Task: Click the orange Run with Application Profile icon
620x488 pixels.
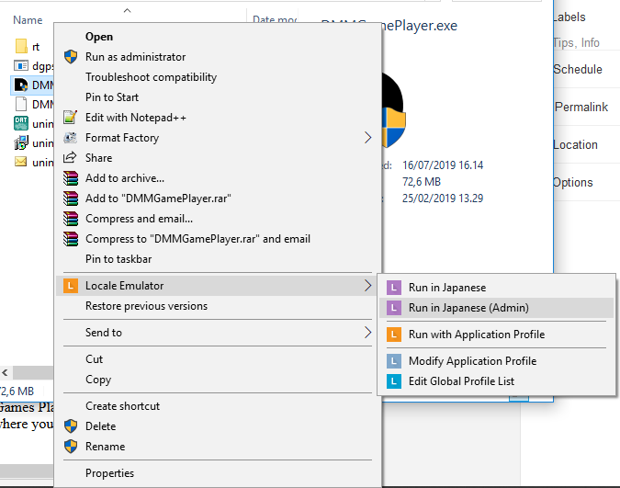Action: 394,335
